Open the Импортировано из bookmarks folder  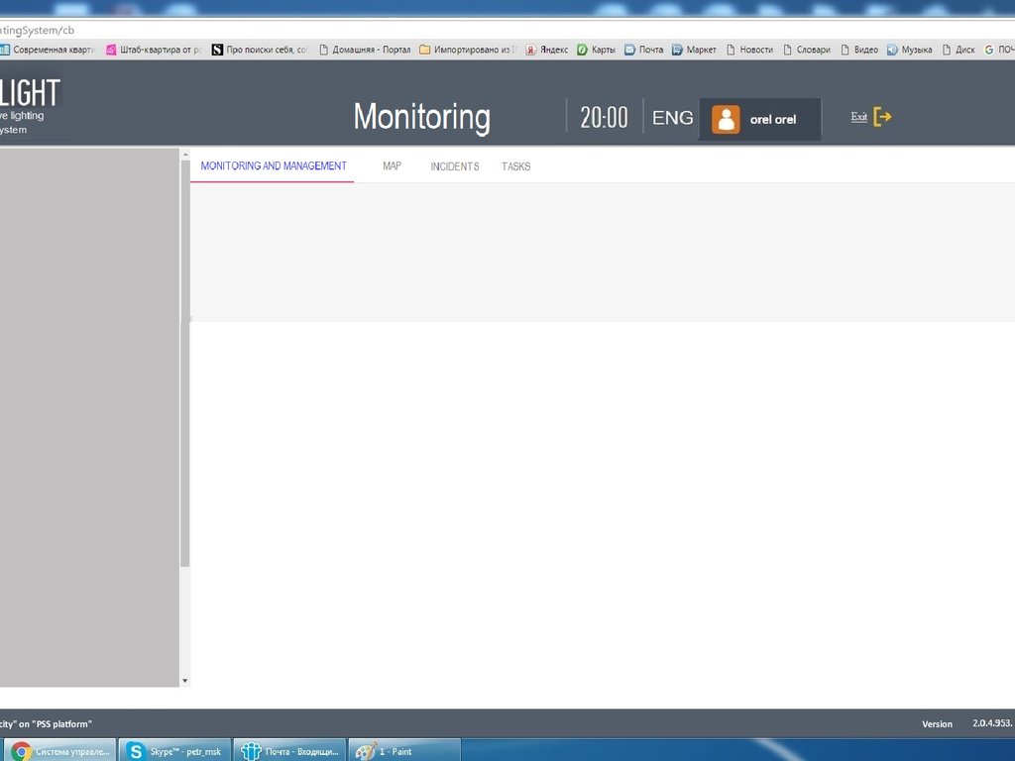tap(468, 50)
